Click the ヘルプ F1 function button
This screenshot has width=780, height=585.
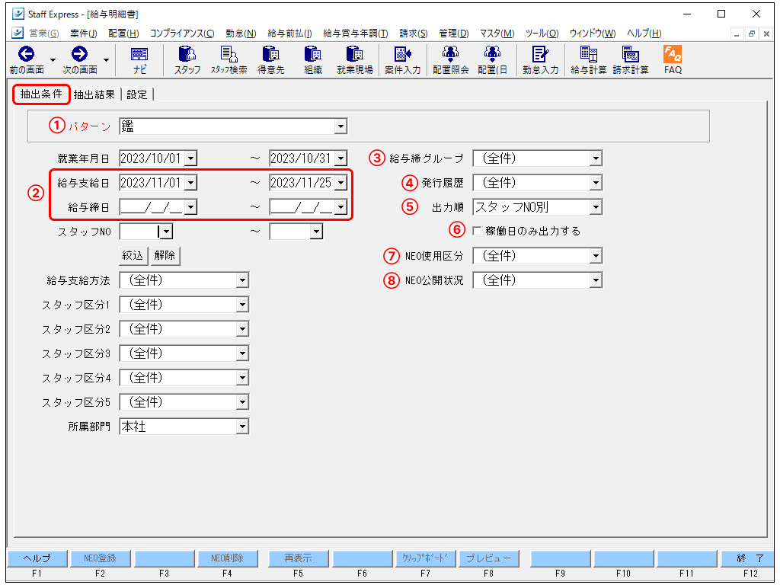click(x=37, y=558)
